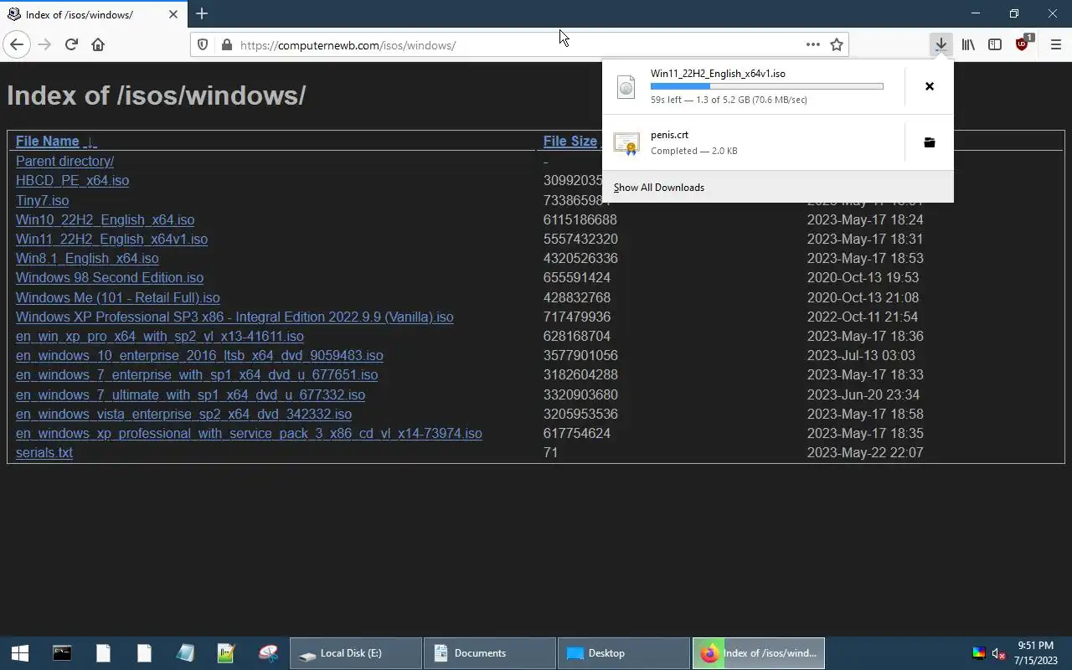Click the notepad++ style taskbar icon
The image size is (1072, 670).
[226, 653]
